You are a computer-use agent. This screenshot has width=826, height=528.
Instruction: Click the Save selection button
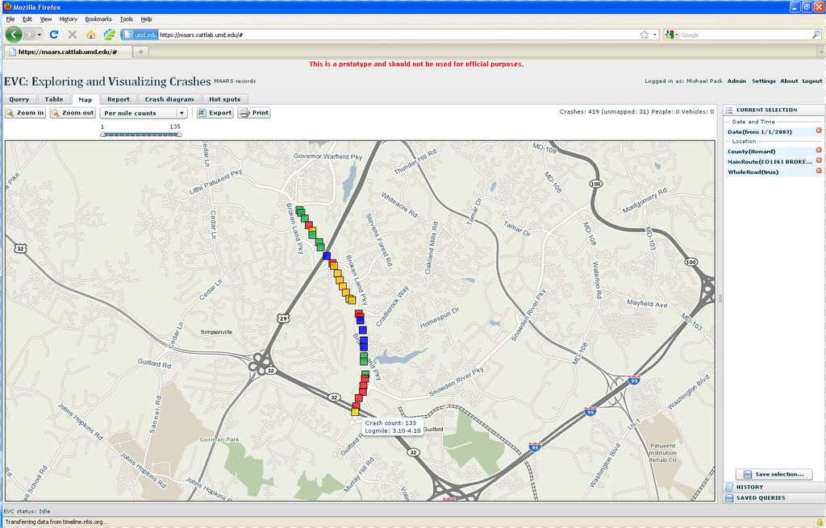[x=774, y=474]
